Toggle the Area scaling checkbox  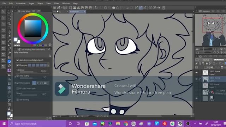pyautogui.click(x=17, y=76)
